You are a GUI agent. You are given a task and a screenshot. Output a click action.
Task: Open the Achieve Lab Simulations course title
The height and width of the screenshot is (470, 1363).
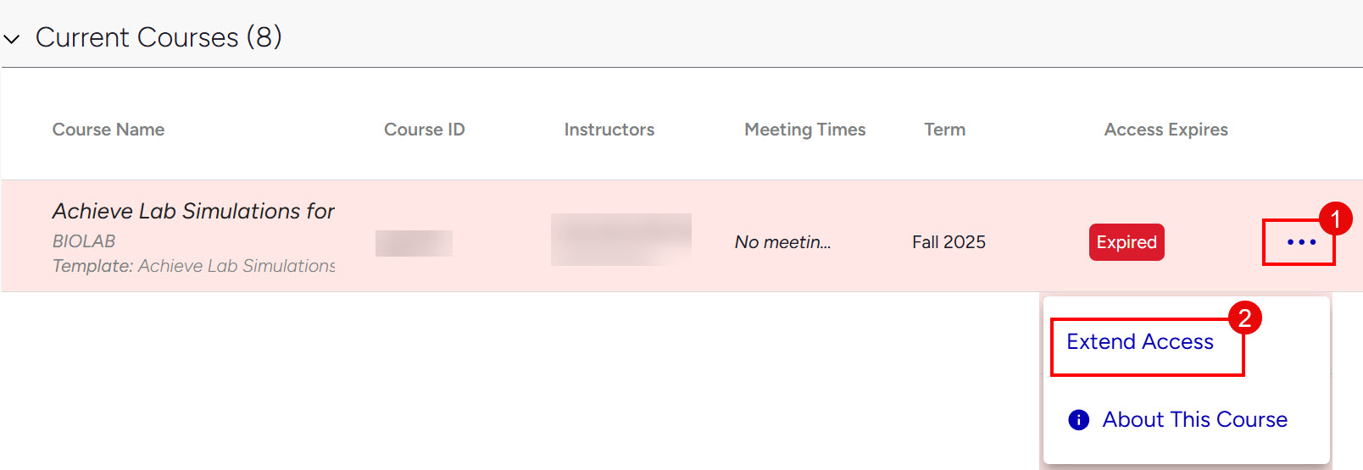(193, 211)
